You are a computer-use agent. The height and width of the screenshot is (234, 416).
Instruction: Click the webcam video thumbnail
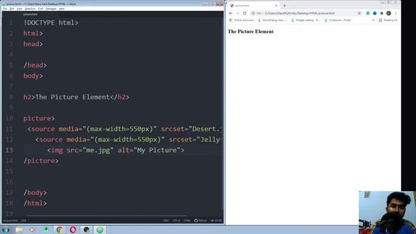pyautogui.click(x=387, y=213)
